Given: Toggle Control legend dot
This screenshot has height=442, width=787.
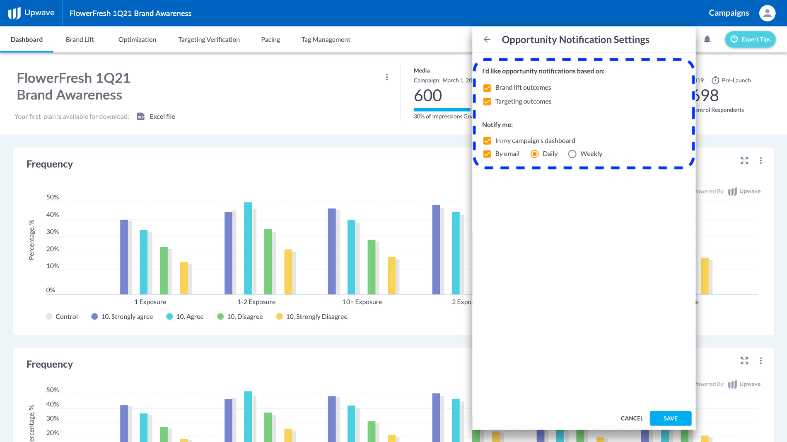Looking at the screenshot, I should tap(49, 317).
